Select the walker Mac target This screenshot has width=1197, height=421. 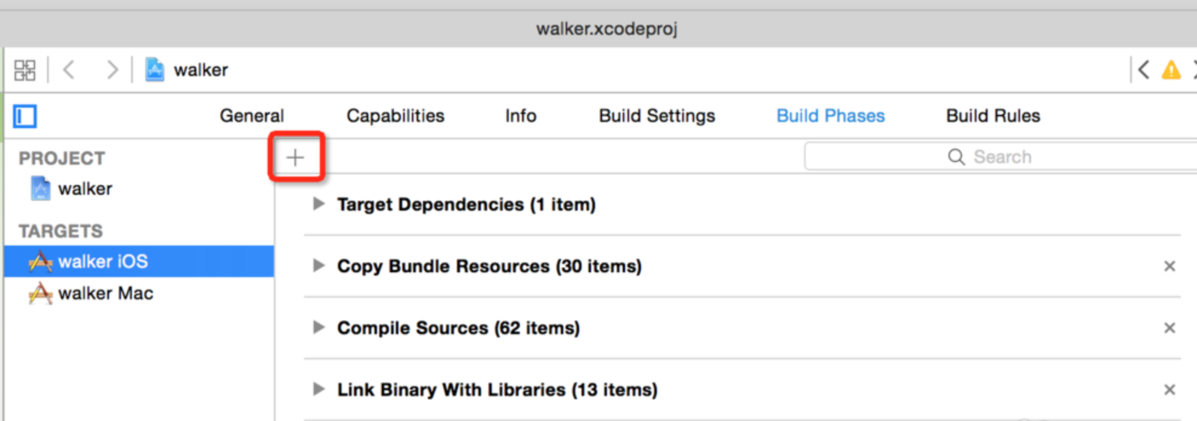coord(139,293)
